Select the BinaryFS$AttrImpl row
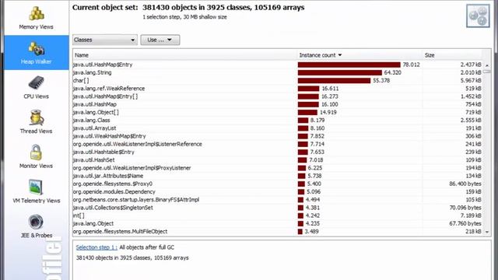 point(278,200)
